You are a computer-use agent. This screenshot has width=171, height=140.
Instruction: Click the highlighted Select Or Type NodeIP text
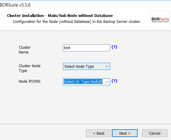pyautogui.click(x=83, y=82)
